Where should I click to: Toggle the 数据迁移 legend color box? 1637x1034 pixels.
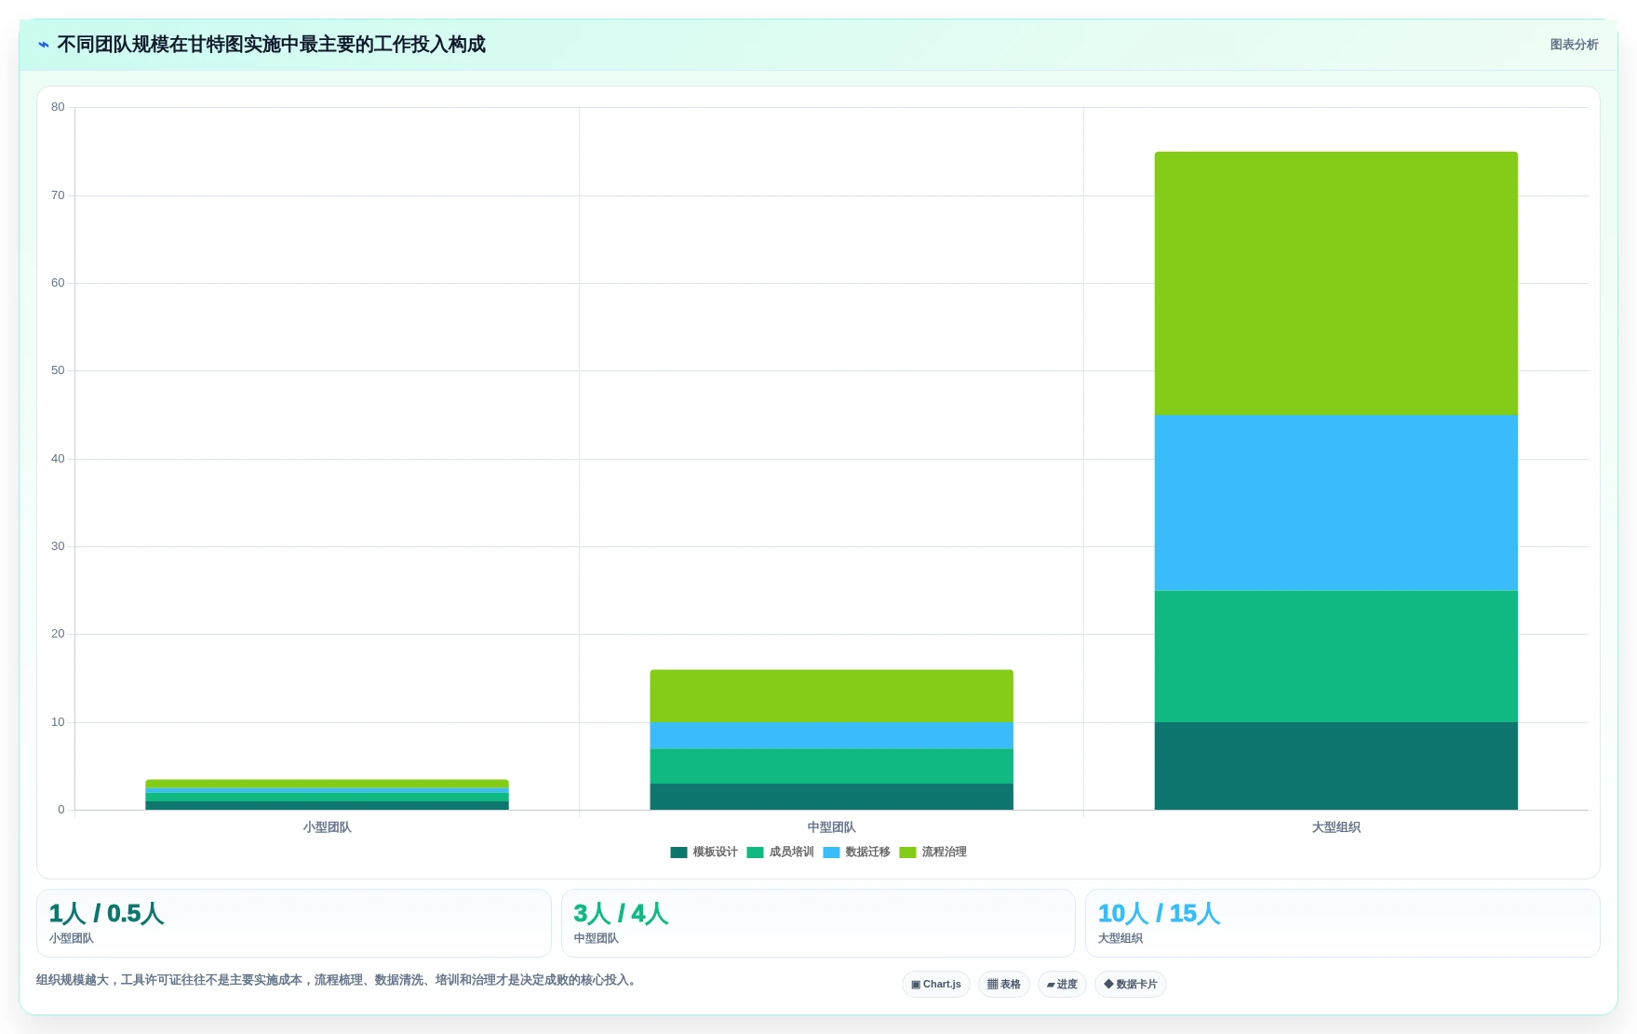coord(831,853)
